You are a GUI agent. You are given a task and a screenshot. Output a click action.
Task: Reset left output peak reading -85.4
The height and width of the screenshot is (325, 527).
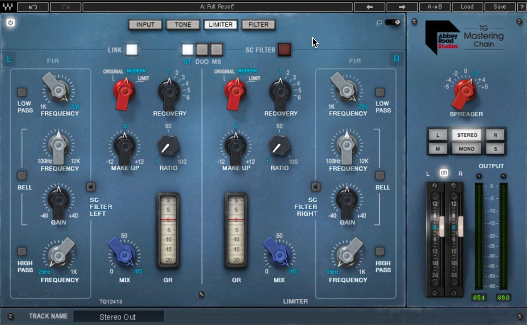478,298
